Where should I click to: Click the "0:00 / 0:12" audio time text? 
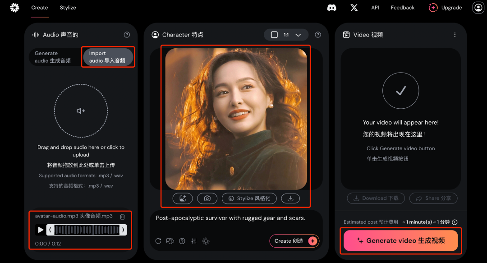(x=48, y=244)
